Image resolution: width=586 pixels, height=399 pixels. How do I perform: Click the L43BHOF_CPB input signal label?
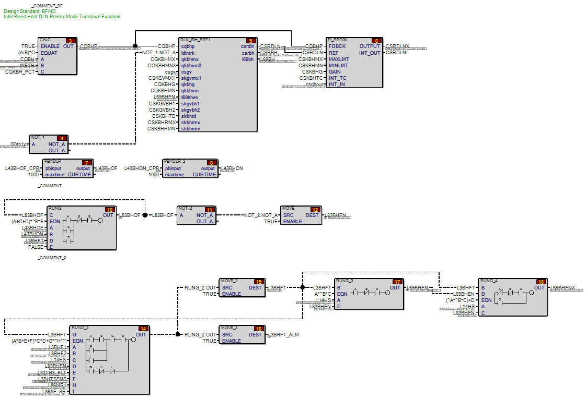click(x=22, y=168)
